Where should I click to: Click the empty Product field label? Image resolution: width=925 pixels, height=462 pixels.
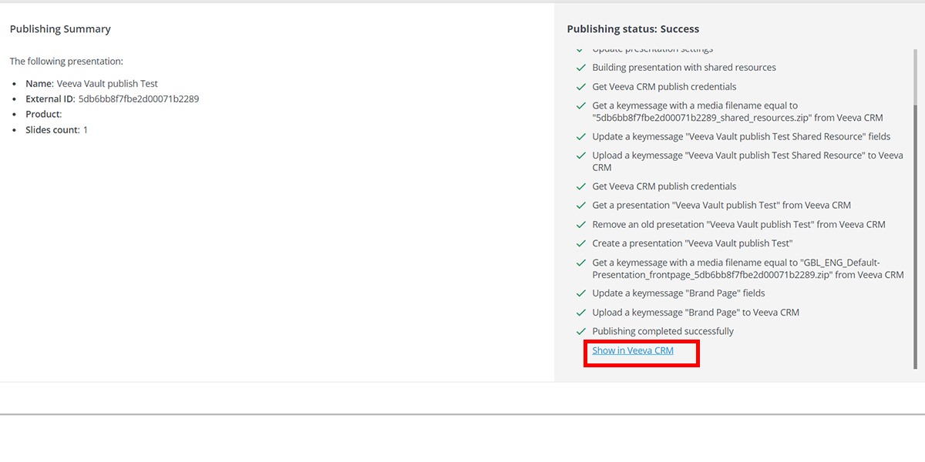tap(43, 115)
